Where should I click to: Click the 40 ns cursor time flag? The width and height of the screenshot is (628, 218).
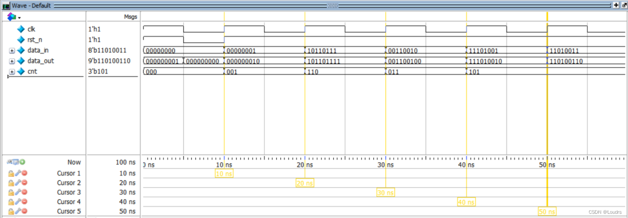pos(466,202)
